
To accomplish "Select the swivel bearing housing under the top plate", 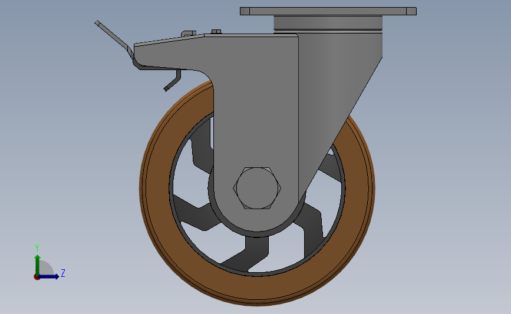I will click(x=328, y=24).
